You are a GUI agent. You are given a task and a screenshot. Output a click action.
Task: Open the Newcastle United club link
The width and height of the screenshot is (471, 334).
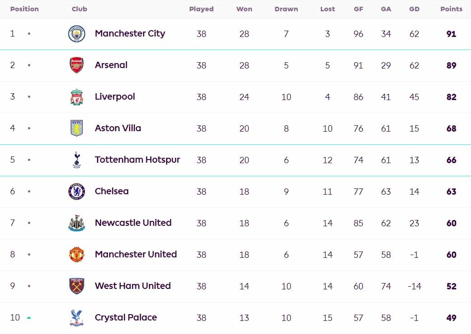coord(133,223)
